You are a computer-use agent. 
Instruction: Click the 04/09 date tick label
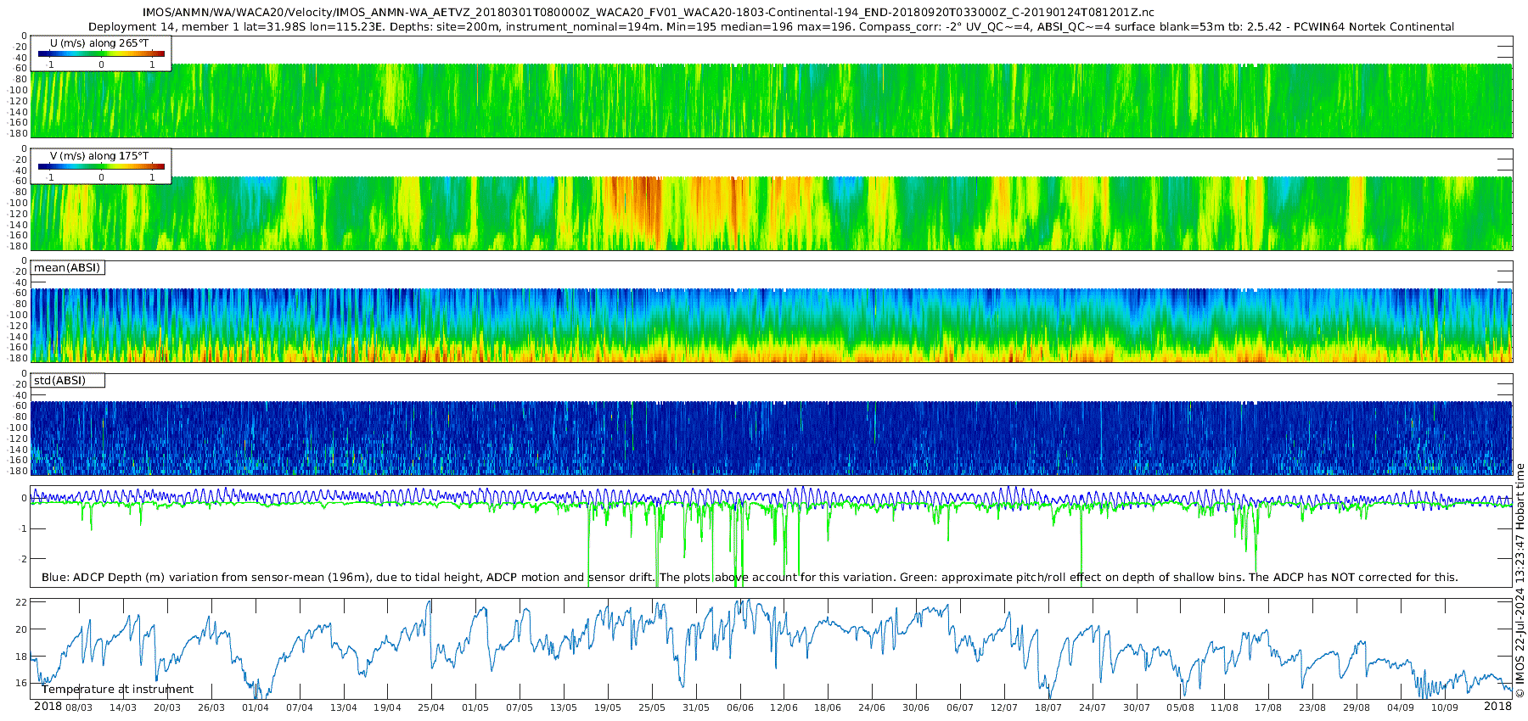(1401, 707)
